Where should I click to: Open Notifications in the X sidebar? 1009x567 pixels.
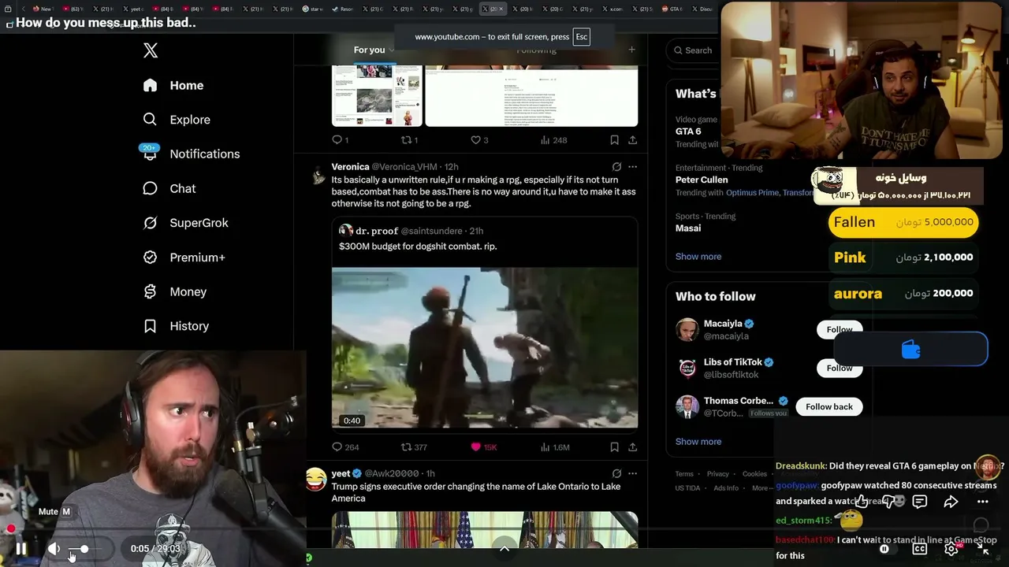(191, 154)
